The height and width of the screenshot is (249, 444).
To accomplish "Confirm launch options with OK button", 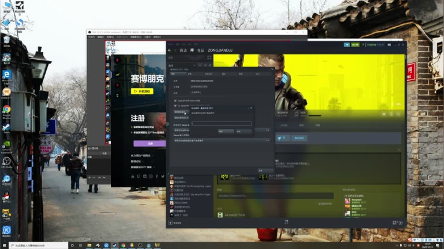I will 226,131.
